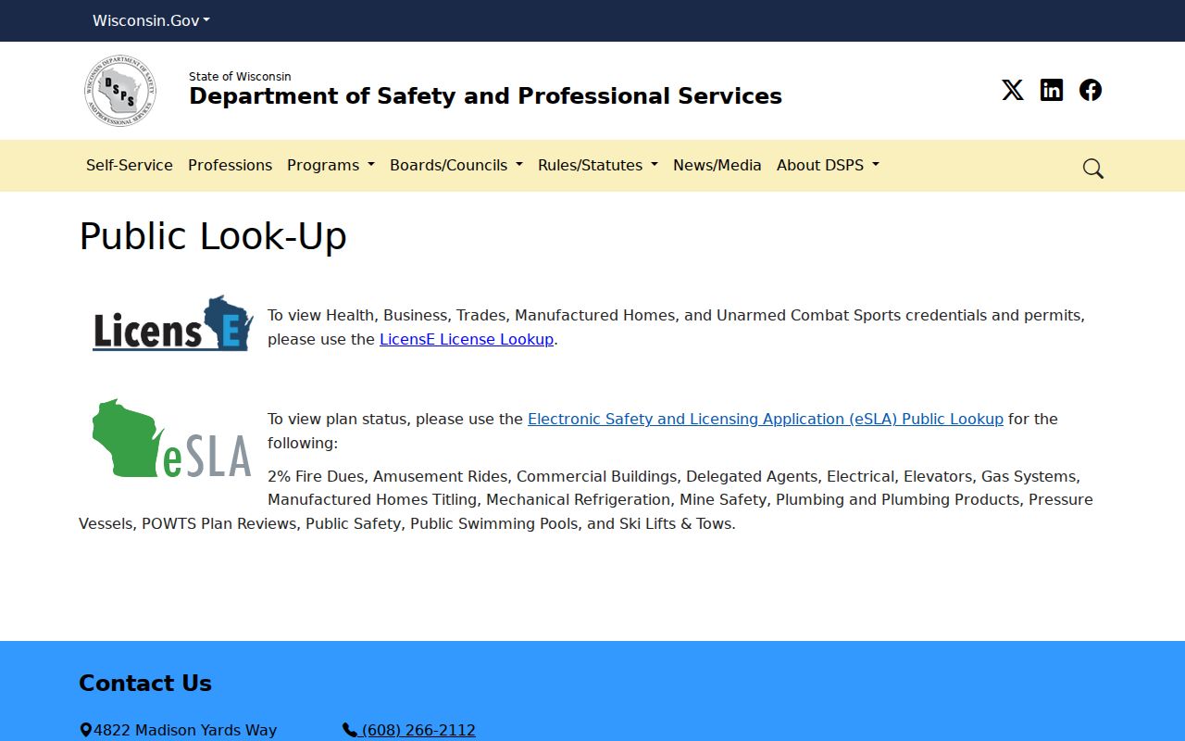Screen dimensions: 1185x741
Task: Follow the LicensE License Lookup link
Action: coord(467,339)
